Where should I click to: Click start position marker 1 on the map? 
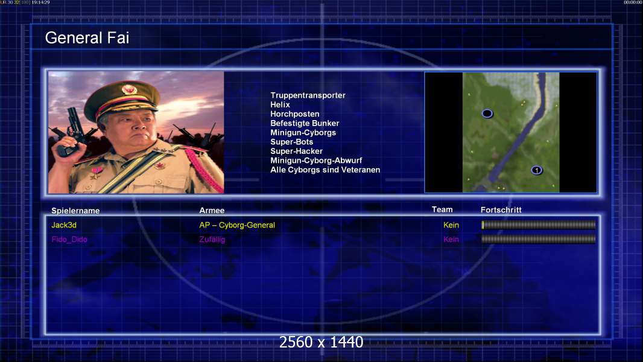(536, 170)
